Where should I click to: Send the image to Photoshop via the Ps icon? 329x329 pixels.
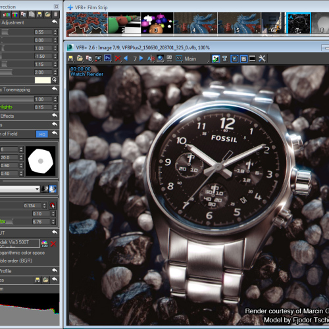click(107, 58)
